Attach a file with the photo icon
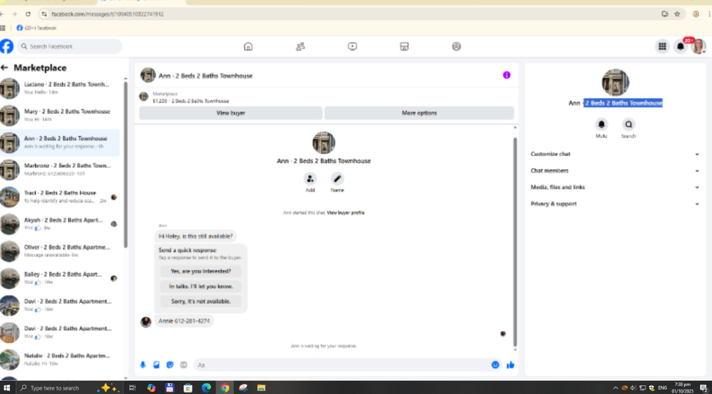Screen dimensions: 712x394 click(157, 365)
